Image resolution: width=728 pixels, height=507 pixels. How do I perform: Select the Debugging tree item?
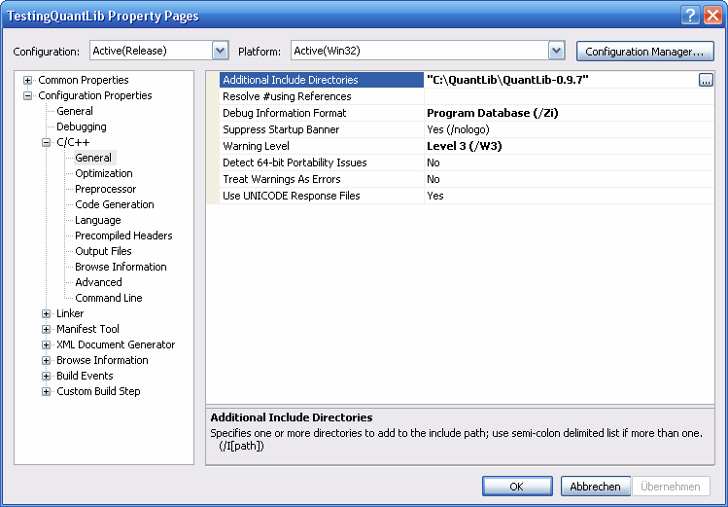(x=82, y=127)
